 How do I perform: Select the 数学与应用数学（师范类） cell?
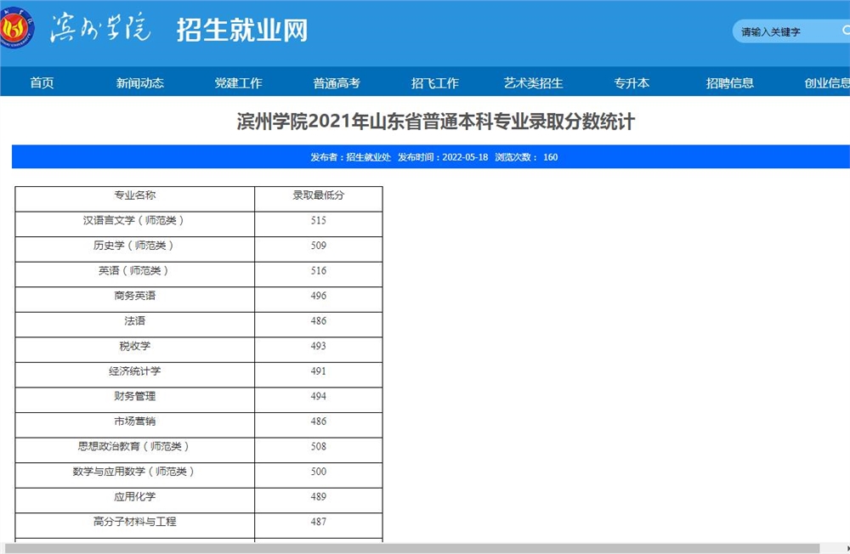(x=134, y=475)
